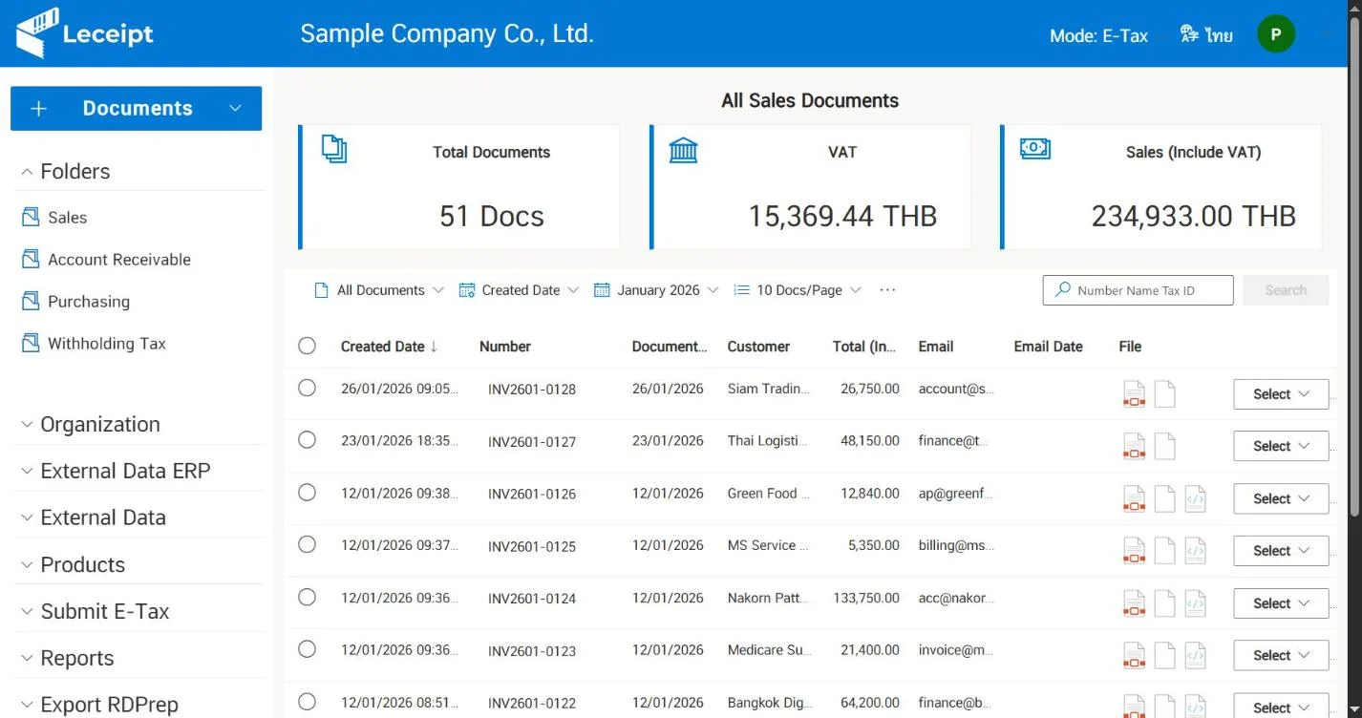Open the Sales folder
This screenshot has width=1362, height=718.
pyautogui.click(x=67, y=218)
